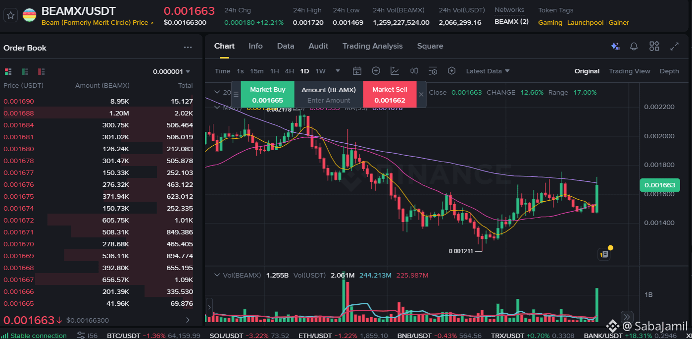Viewport: 692px width, 339px height.
Task: Open the Trading Analysis tab
Action: pos(373,46)
